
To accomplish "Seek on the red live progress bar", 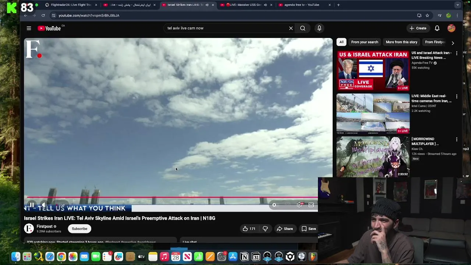I will point(172,198).
